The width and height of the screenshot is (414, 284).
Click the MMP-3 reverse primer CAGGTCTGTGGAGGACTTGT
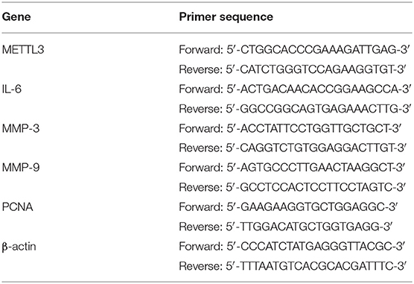293,148
